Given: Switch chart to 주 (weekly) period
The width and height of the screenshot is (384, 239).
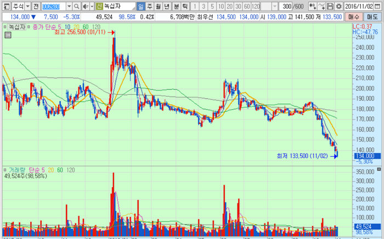Looking at the screenshot, I should 150,7.
